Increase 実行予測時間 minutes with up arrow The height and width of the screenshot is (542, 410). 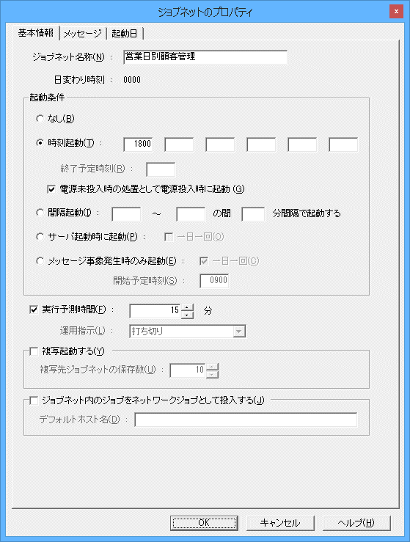coord(187,307)
